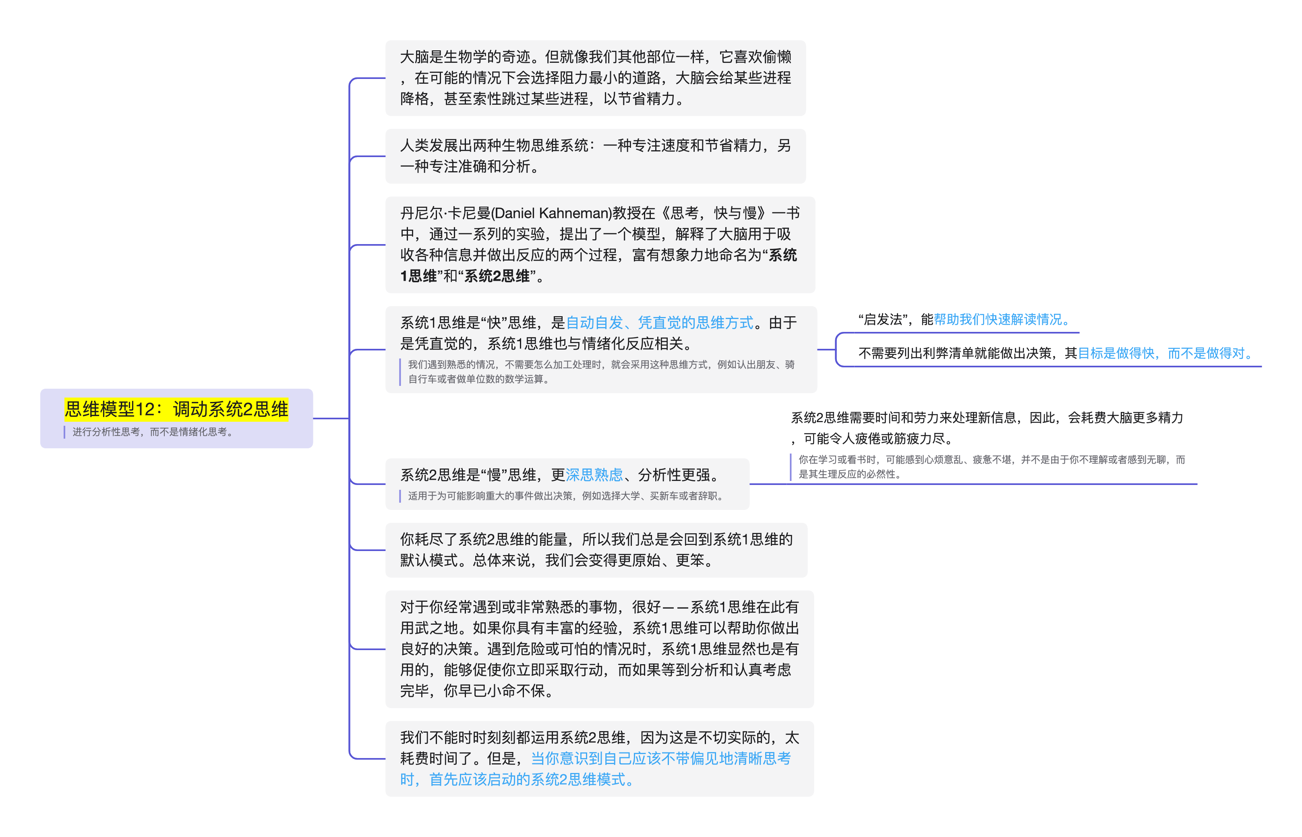Image resolution: width=1302 pixels, height=837 pixels.
Task: Click note 适用于为可能影响重大的事件做出决策
Action: [x=565, y=496]
